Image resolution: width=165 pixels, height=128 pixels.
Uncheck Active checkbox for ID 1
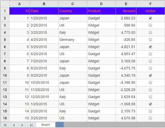click(x=150, y=18)
